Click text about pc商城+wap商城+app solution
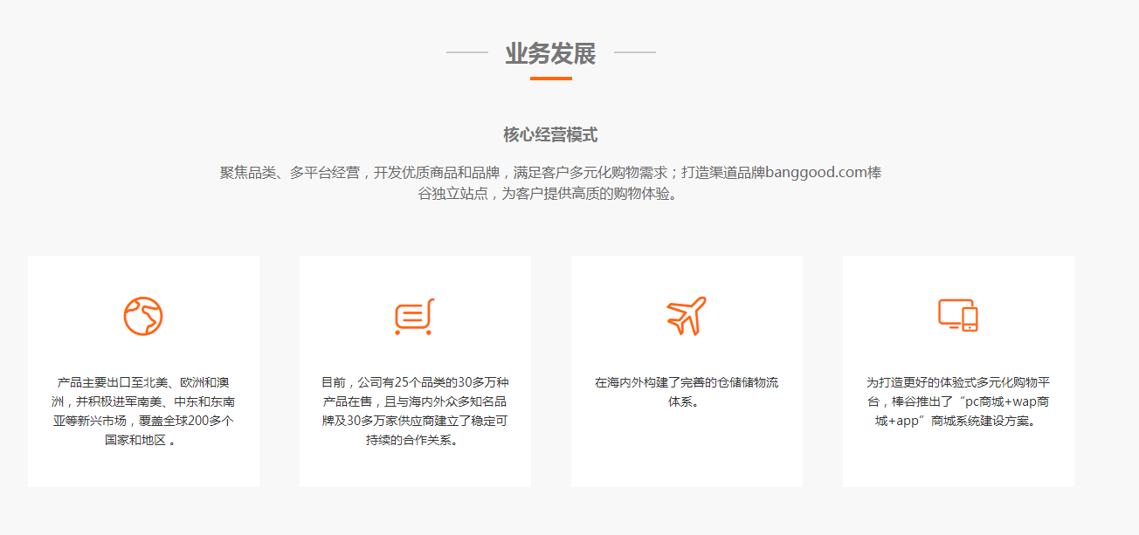 (958, 401)
